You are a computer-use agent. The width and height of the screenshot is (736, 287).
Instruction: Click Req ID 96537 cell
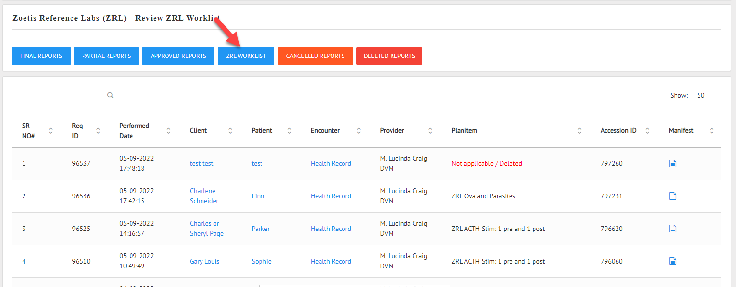click(x=81, y=163)
